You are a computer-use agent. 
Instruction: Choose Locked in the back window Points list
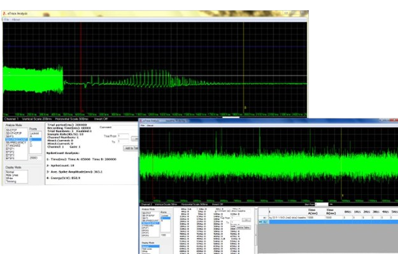[34, 133]
